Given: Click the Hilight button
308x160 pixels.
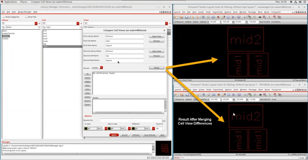Looking at the screenshot, I should click(x=87, y=81).
